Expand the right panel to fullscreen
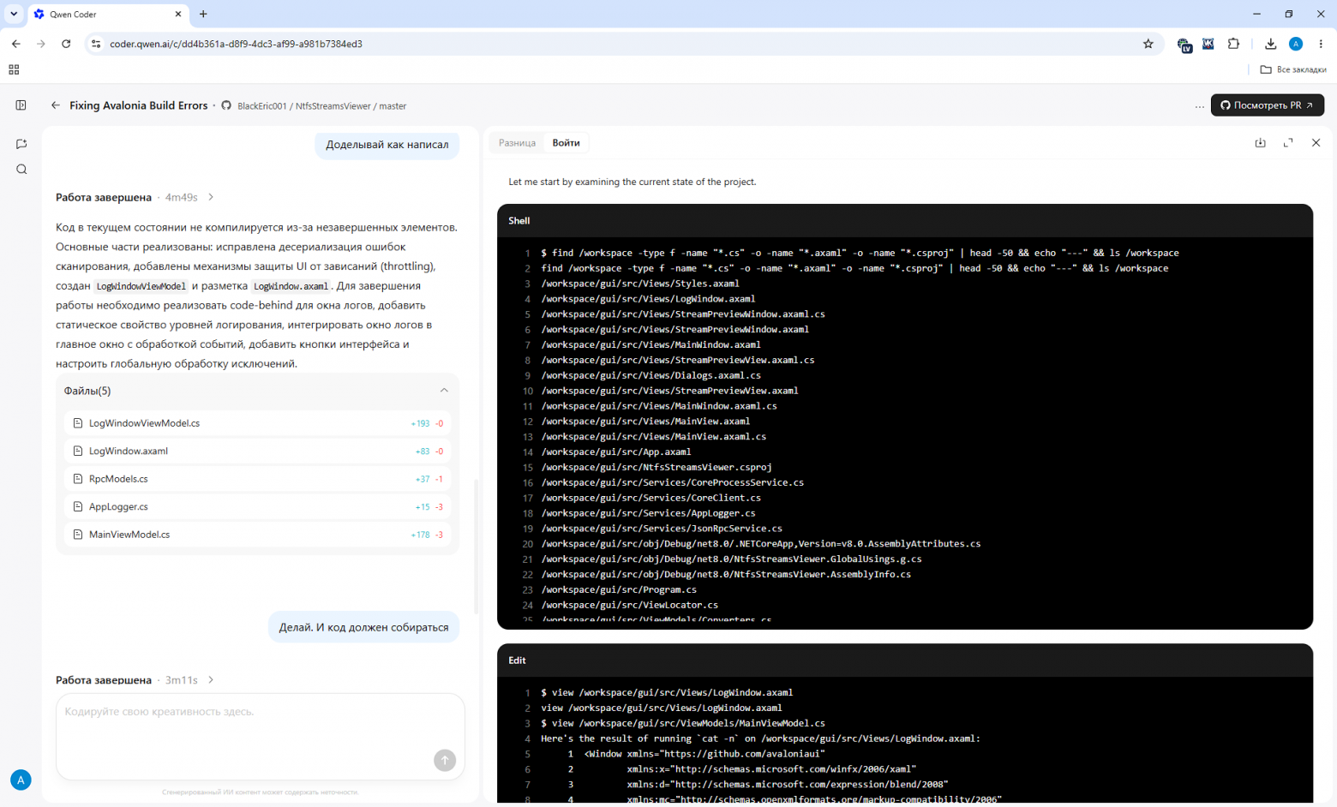The width and height of the screenshot is (1337, 807). 1288,143
